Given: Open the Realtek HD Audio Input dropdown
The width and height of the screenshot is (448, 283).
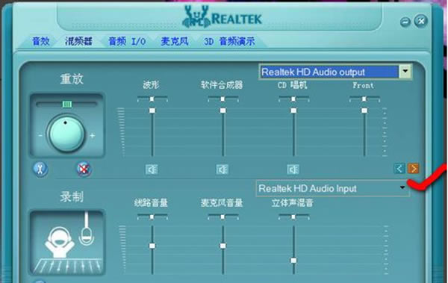Looking at the screenshot, I should [402, 188].
